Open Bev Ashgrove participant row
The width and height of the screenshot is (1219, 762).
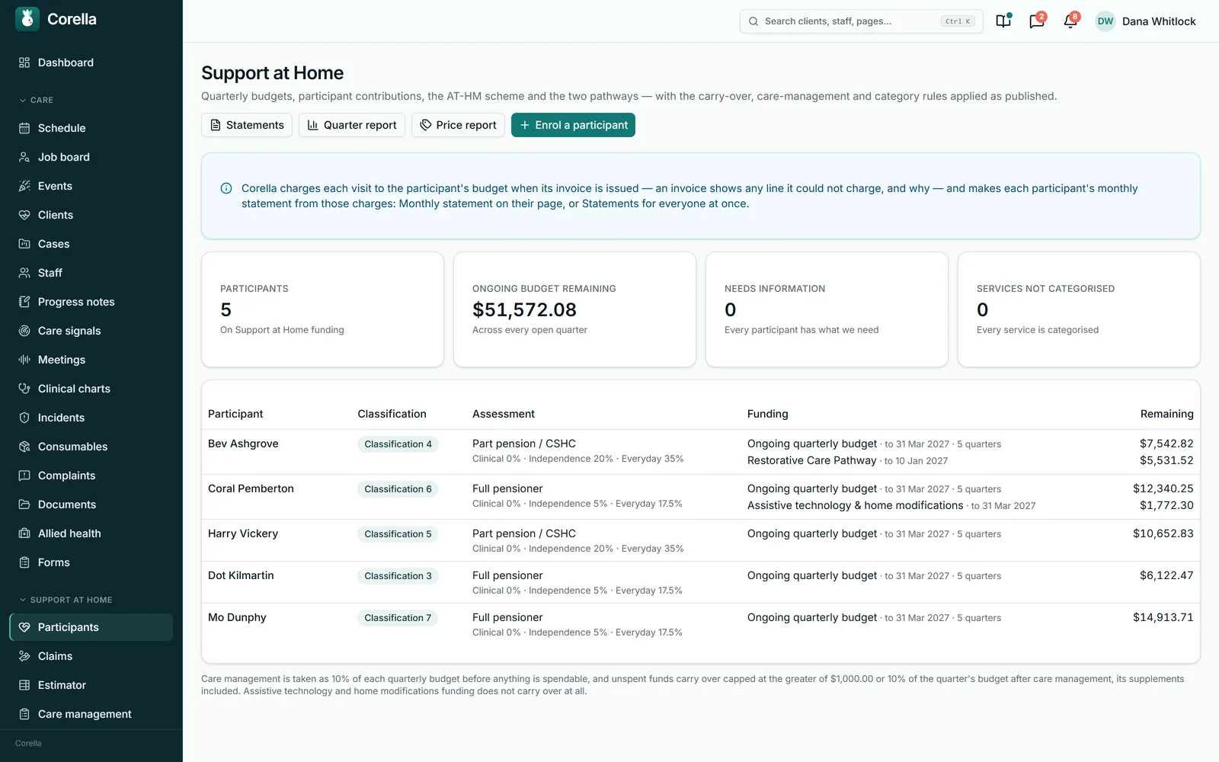point(701,452)
